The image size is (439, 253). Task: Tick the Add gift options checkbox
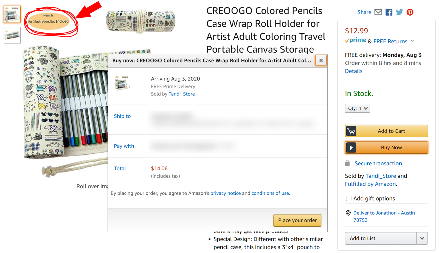coord(349,199)
